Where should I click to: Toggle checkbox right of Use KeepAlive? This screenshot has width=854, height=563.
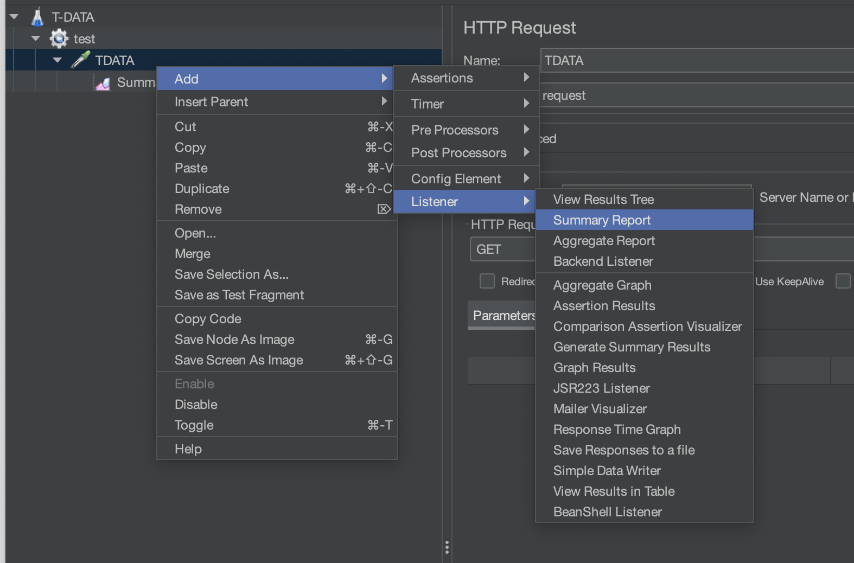tap(843, 281)
